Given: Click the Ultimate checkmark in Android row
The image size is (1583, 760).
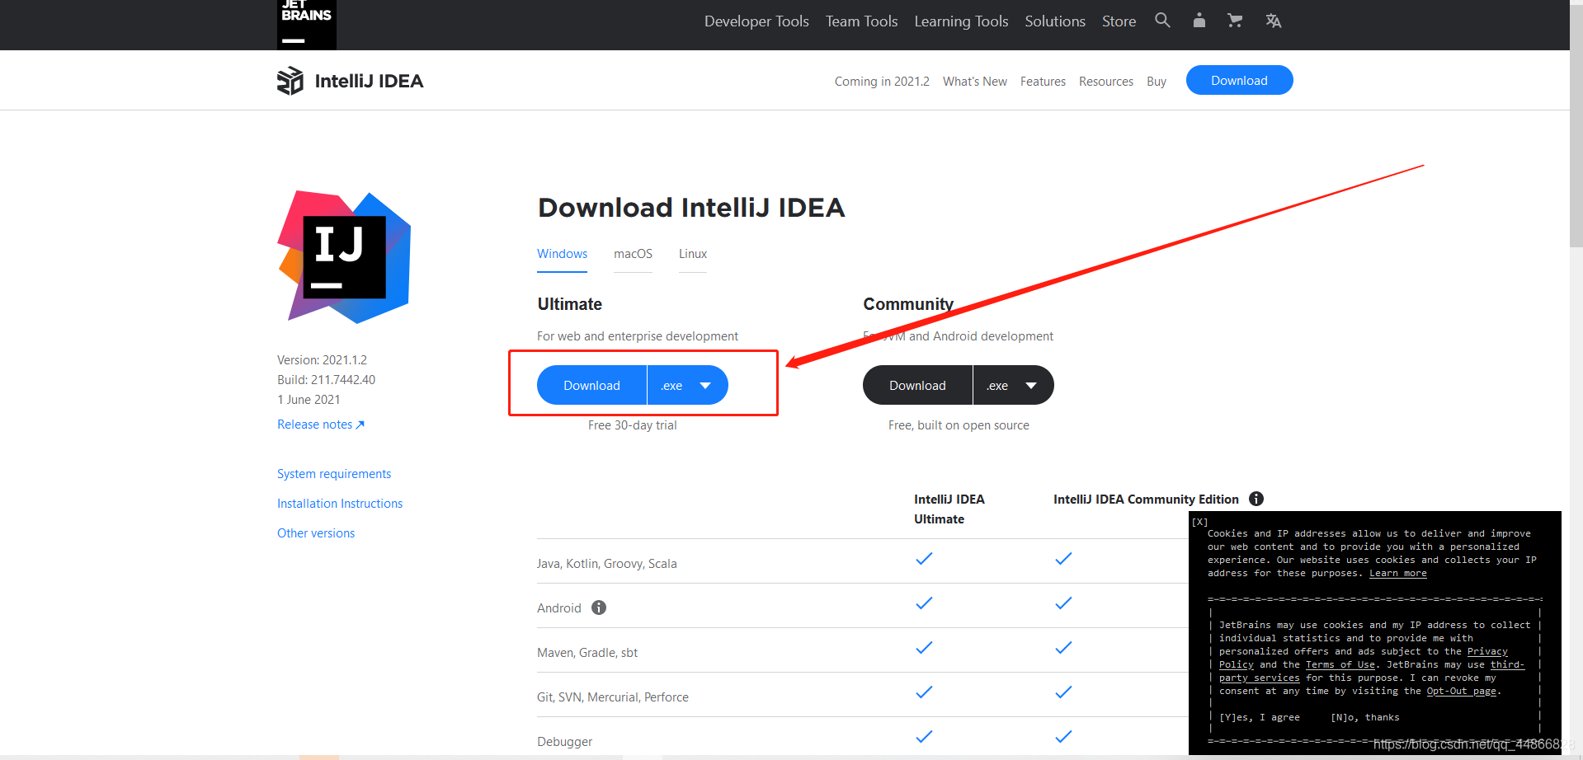Looking at the screenshot, I should coord(924,603).
